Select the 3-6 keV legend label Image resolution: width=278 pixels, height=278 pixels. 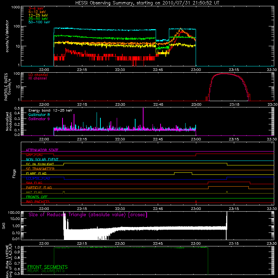coord(36,8)
